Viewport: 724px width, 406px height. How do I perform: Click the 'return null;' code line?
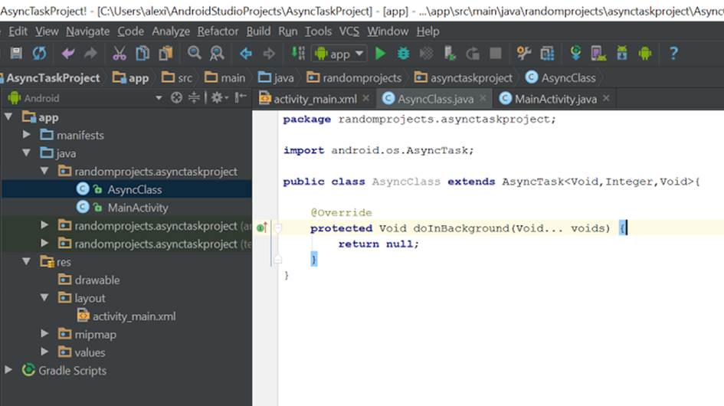[378, 244]
